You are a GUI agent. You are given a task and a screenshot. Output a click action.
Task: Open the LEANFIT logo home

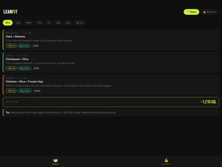click(10, 12)
